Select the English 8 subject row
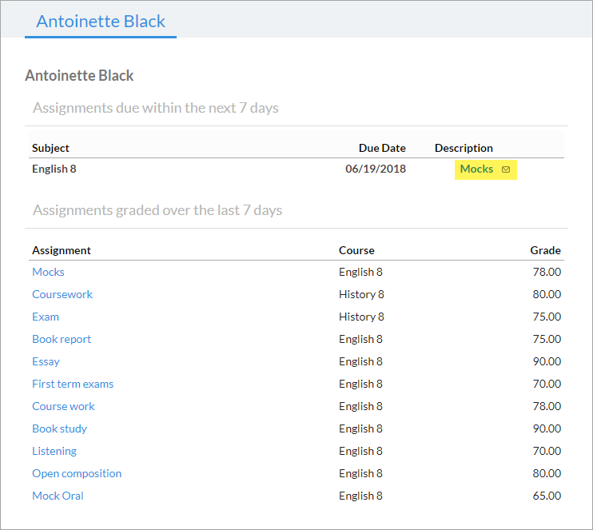 tap(296, 169)
